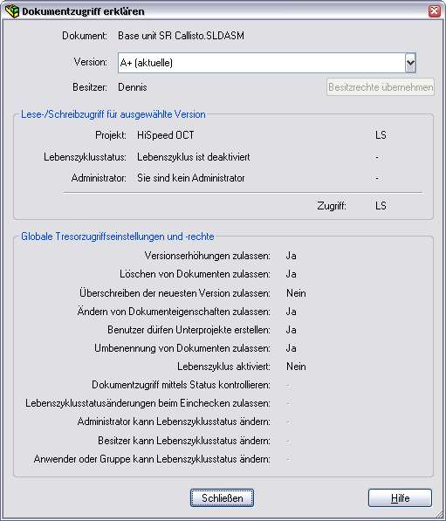
Task: Open Hilfe for this dialog
Action: (400, 497)
